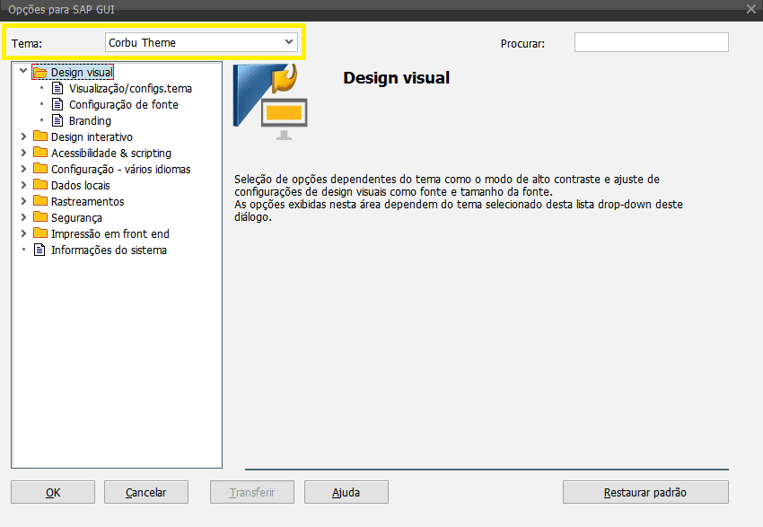The width and height of the screenshot is (763, 527).
Task: Click the Configuração de fonte document icon
Action: tap(57, 104)
